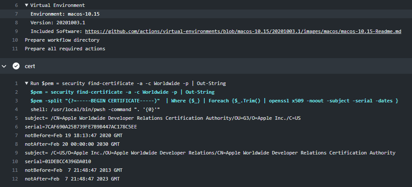Image resolution: width=412 pixels, height=187 pixels.
Task: Click the Virtual Environment group label
Action: 57,5
